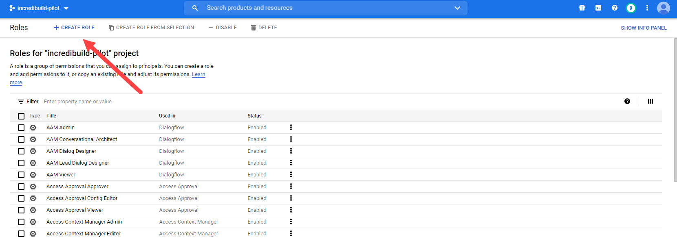Click 'Access Approval' in Access Approval Viewer row

[x=179, y=210]
